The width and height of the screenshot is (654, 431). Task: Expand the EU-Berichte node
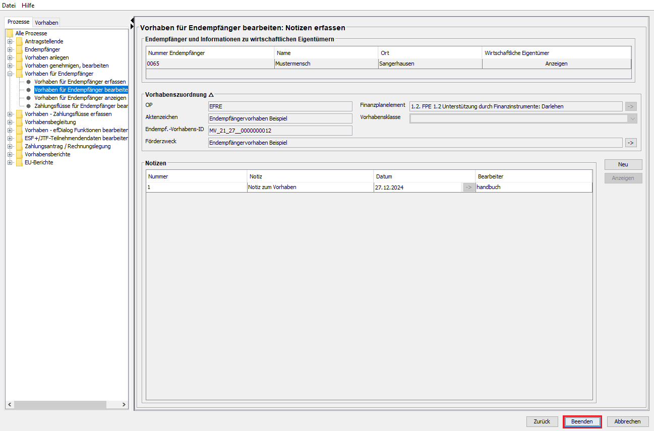click(10, 162)
